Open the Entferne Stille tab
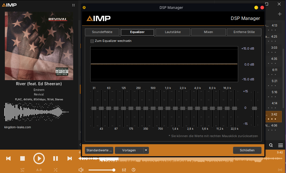286x173 pixels. [x=244, y=32]
